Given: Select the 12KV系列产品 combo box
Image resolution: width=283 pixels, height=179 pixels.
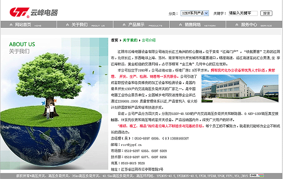Looking at the screenshot, I should point(195,13).
